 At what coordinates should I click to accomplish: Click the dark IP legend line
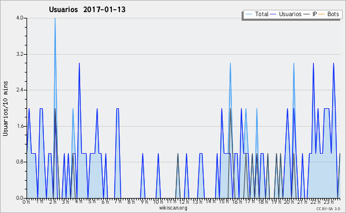307,14
